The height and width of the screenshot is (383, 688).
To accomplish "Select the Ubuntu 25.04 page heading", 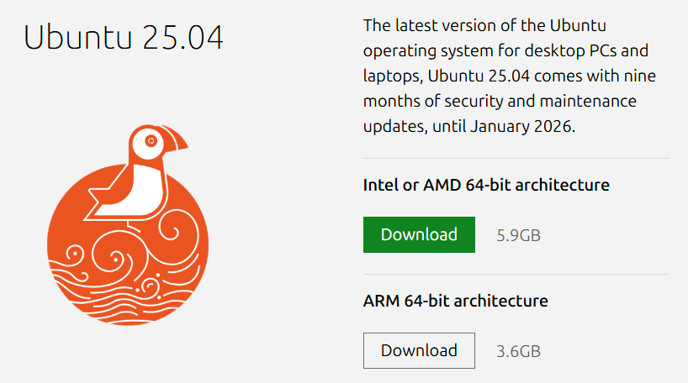I will pos(124,37).
